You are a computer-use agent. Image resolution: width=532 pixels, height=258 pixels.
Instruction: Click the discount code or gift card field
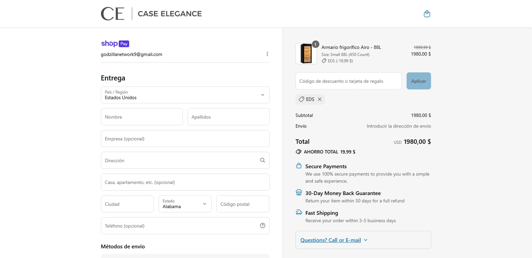tap(349, 81)
